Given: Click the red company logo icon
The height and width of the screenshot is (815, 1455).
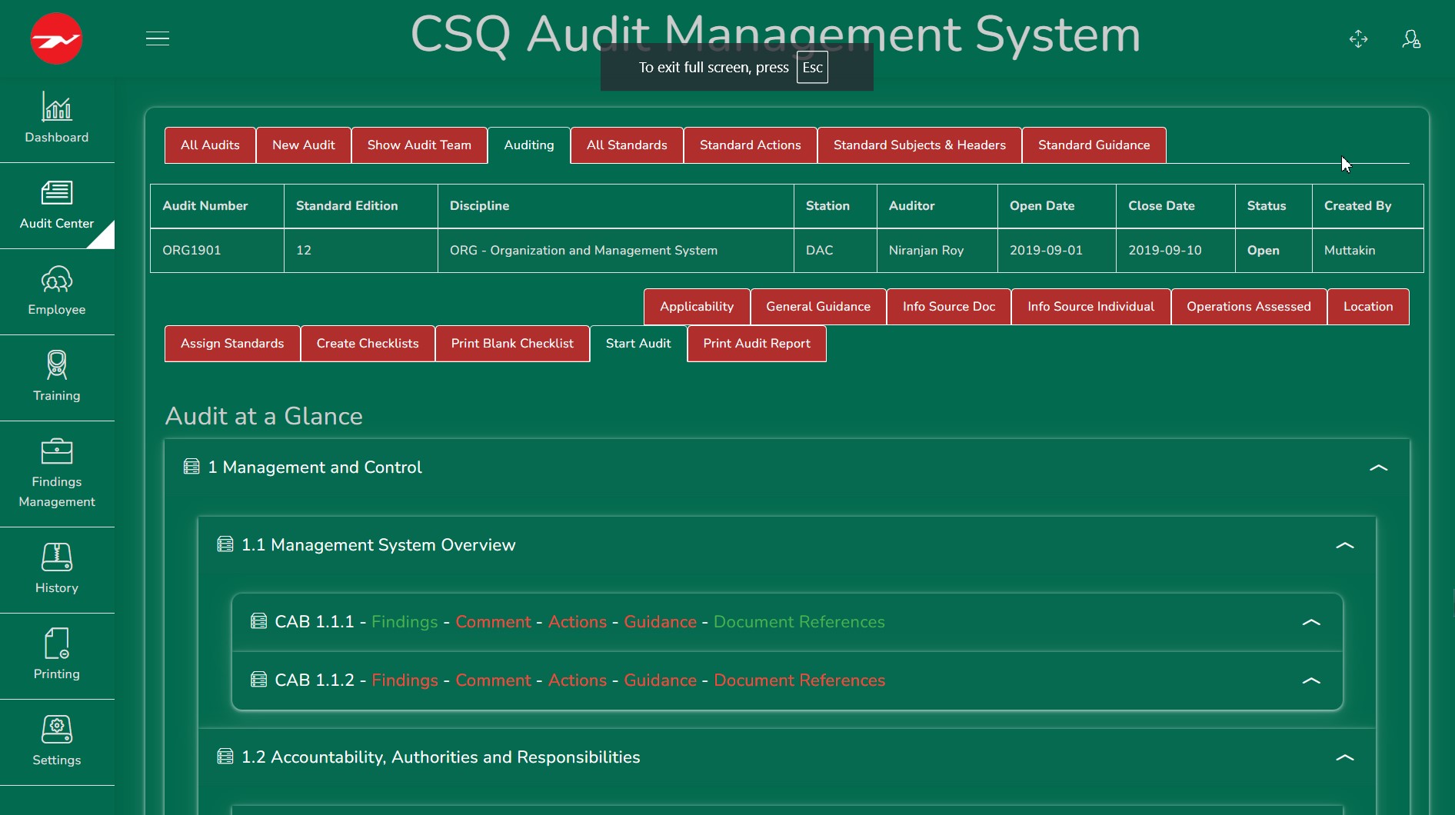Looking at the screenshot, I should 56,38.
